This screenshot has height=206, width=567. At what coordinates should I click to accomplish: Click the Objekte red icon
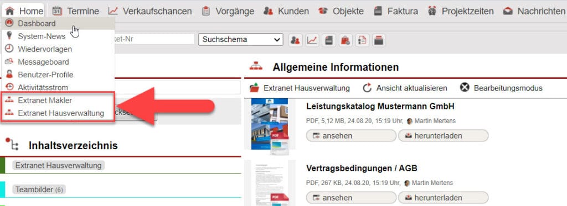pos(323,11)
